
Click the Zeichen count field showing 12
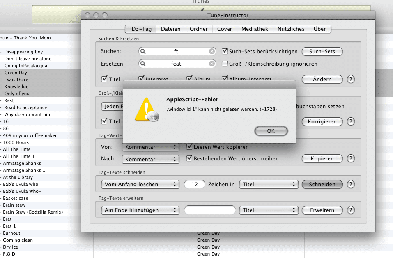195,185
